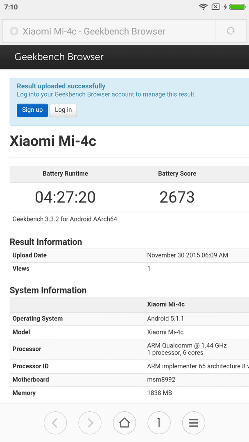Tap the address bar page title
Image resolution: width=249 pixels, height=442 pixels.
click(x=94, y=31)
